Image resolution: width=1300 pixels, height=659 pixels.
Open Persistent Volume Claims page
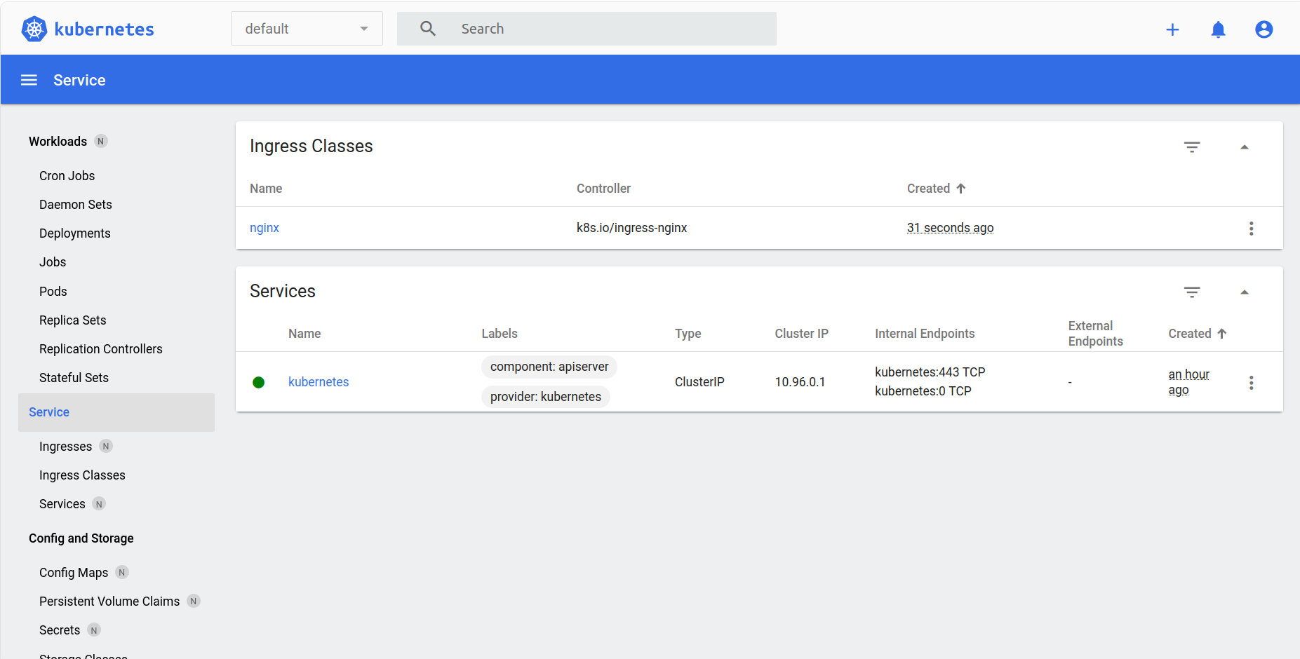[109, 602]
